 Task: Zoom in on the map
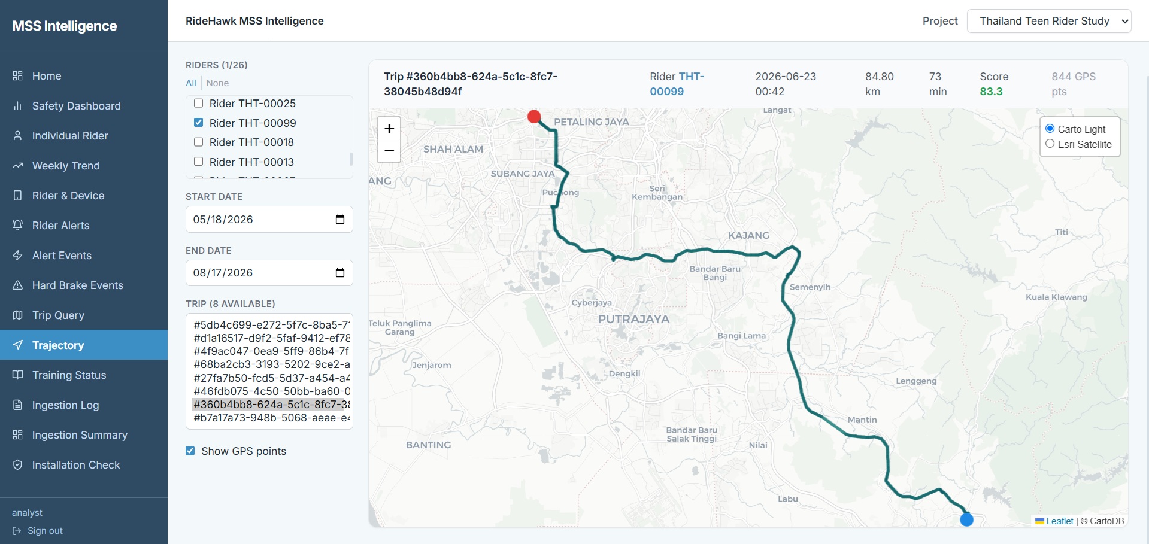[x=389, y=128]
